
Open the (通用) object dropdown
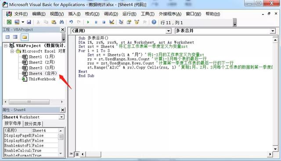tap(168, 31)
